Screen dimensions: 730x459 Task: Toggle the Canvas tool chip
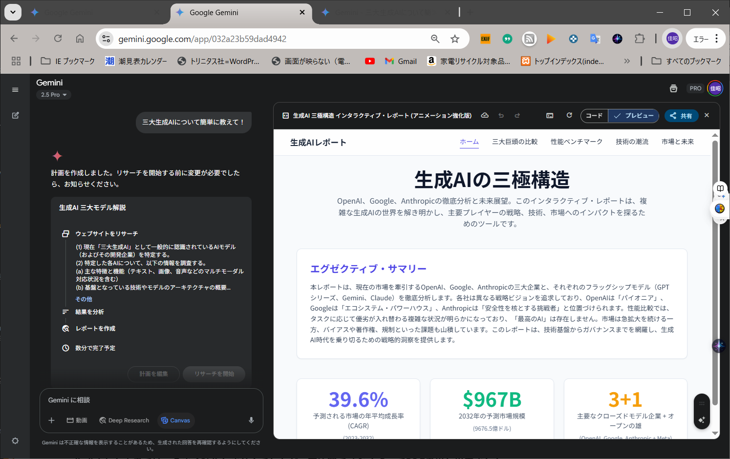176,420
